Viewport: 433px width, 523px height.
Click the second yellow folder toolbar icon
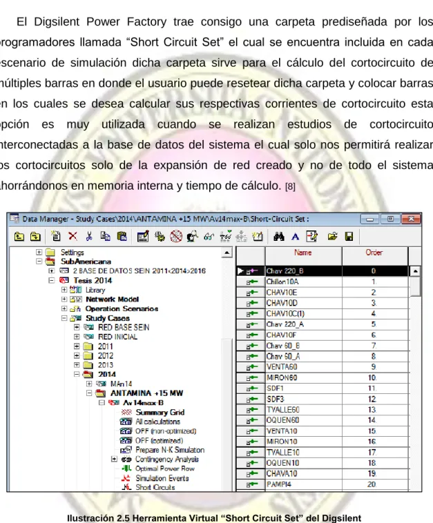35,237
